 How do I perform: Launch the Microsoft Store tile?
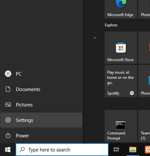(x=121, y=48)
